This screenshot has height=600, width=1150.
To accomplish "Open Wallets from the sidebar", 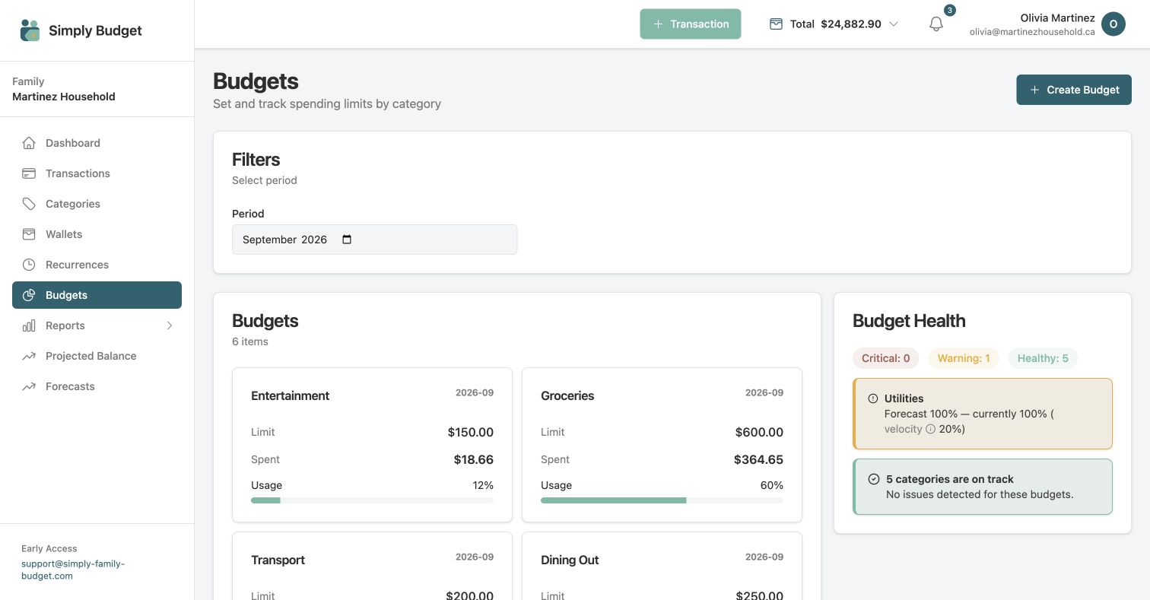I will point(97,234).
